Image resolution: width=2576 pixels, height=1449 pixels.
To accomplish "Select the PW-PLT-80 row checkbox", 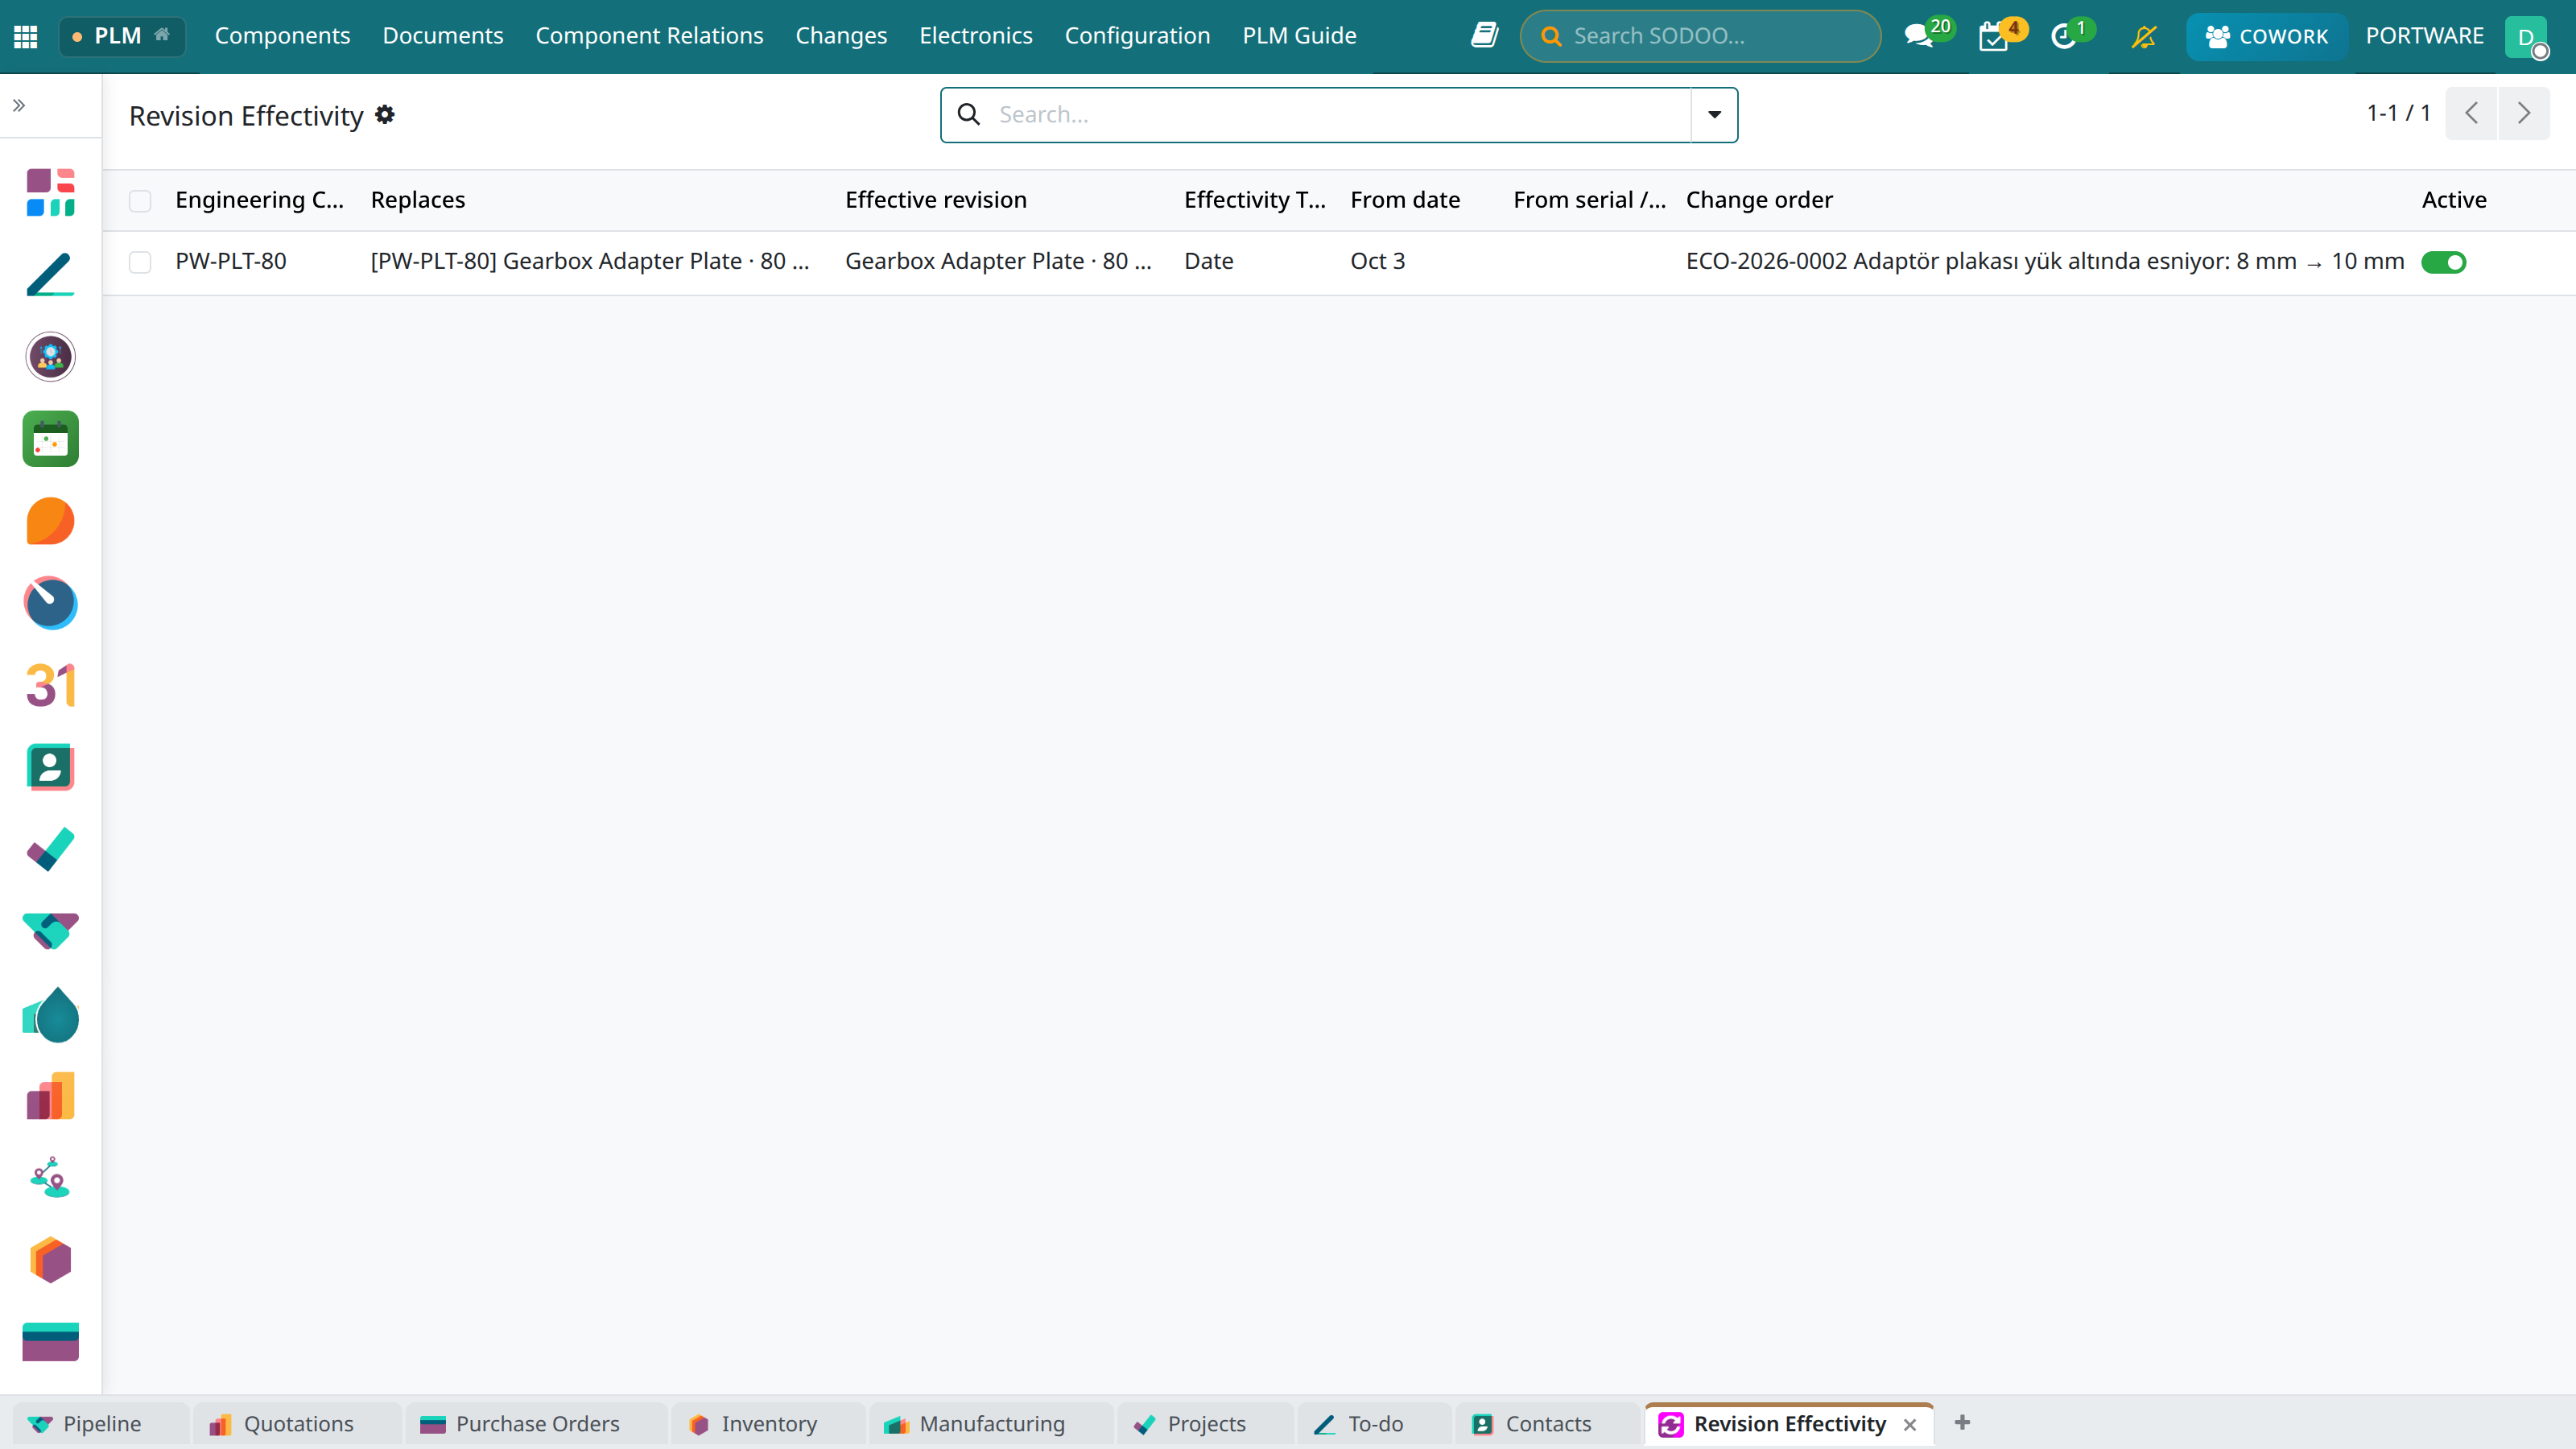I will (140, 262).
